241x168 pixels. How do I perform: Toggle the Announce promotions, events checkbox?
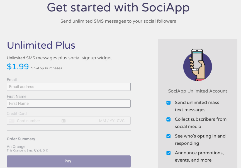coord(169,153)
